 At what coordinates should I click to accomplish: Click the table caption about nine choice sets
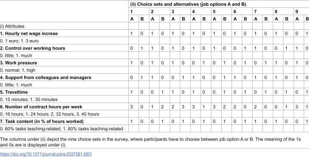pos(150,141)
